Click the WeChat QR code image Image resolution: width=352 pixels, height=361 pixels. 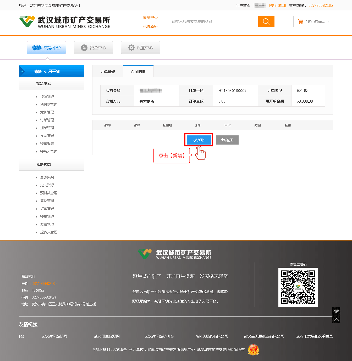298,287
